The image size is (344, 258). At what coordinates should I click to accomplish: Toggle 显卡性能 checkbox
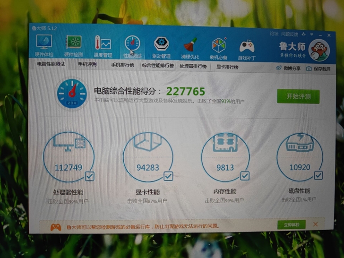(x=168, y=176)
